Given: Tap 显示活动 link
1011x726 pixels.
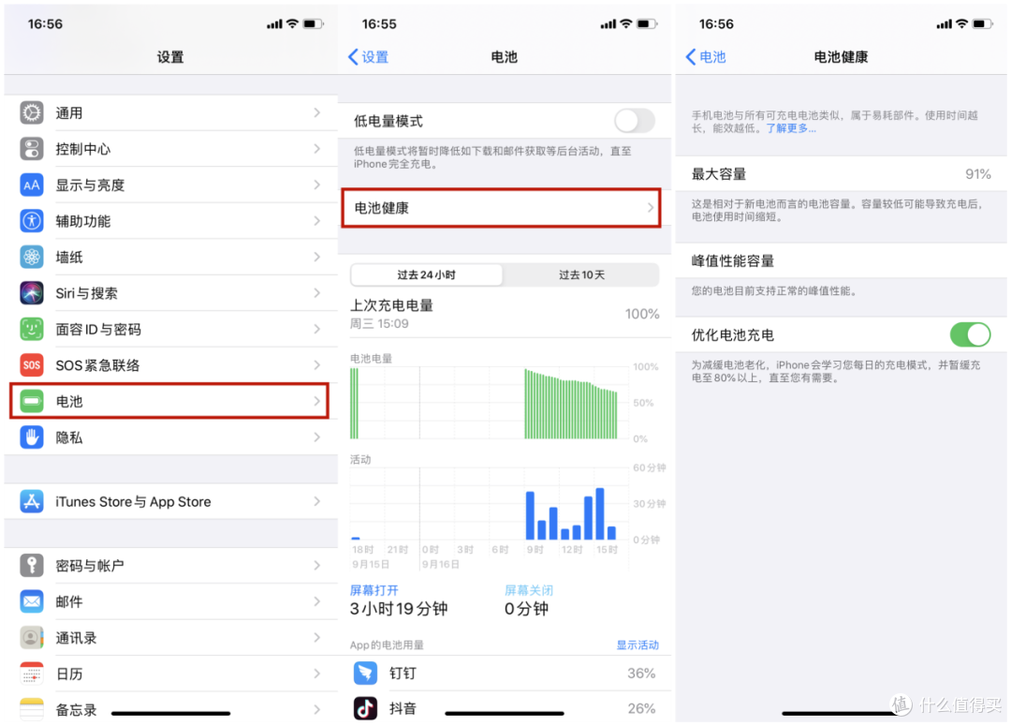Looking at the screenshot, I should (637, 645).
